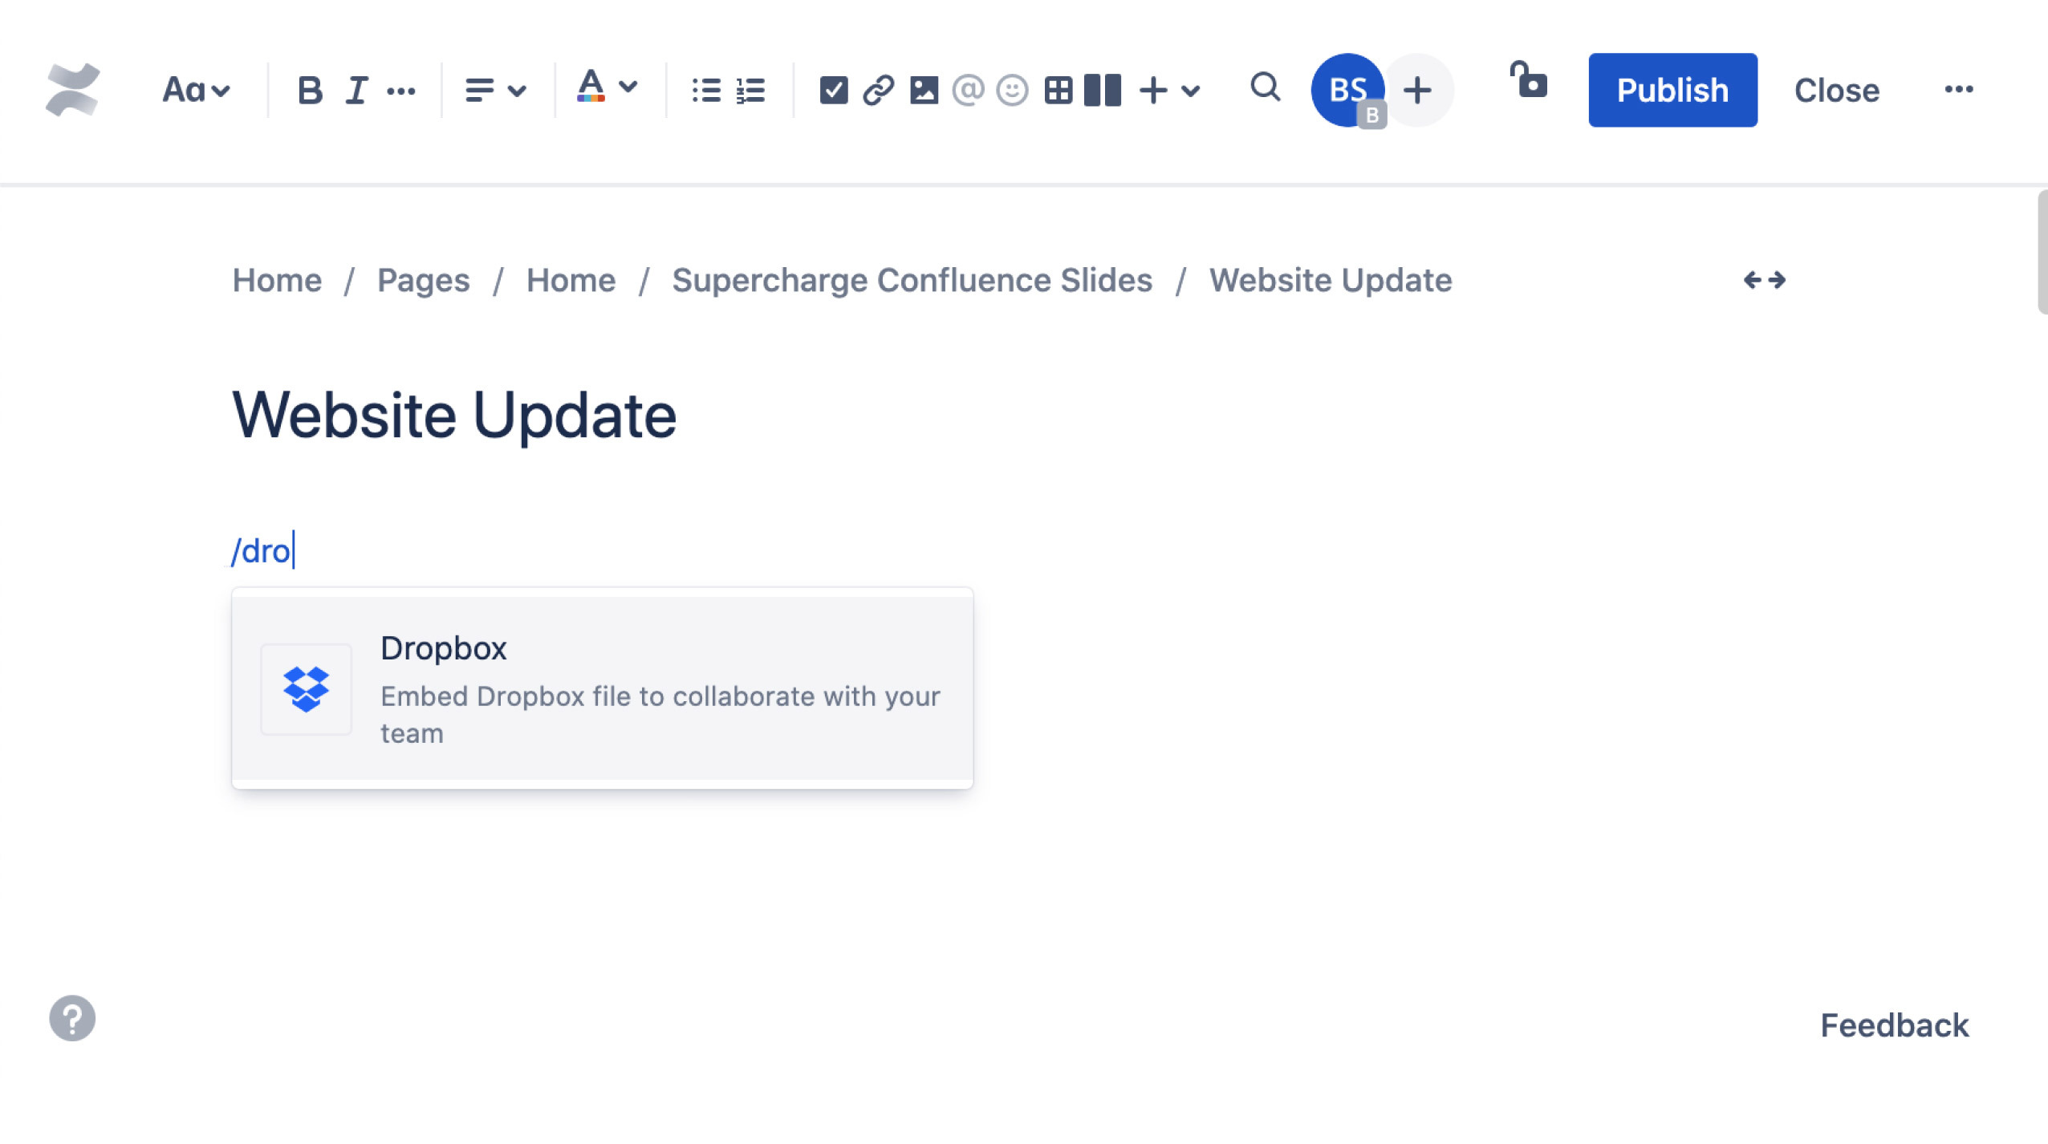Select the Home breadcrumb item
This screenshot has height=1144, width=2048.
277,280
